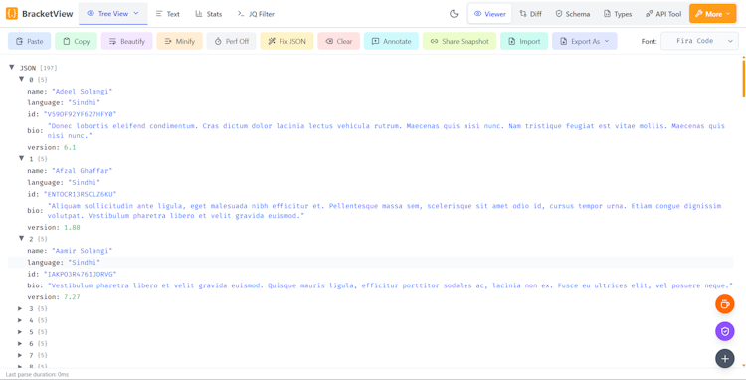Click the name value "Adeel Solangi"
This screenshot has width=746, height=380.
pyautogui.click(x=82, y=91)
